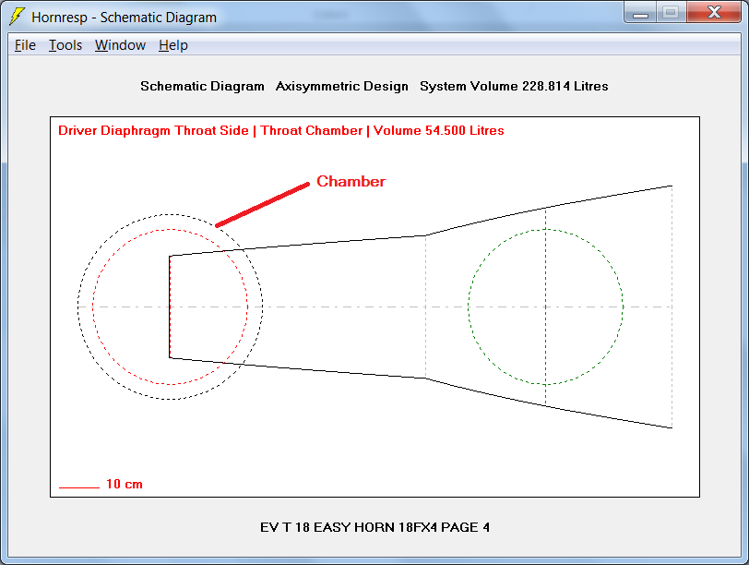Click the '10 cm' scale label
The width and height of the screenshot is (749, 565).
pos(125,484)
